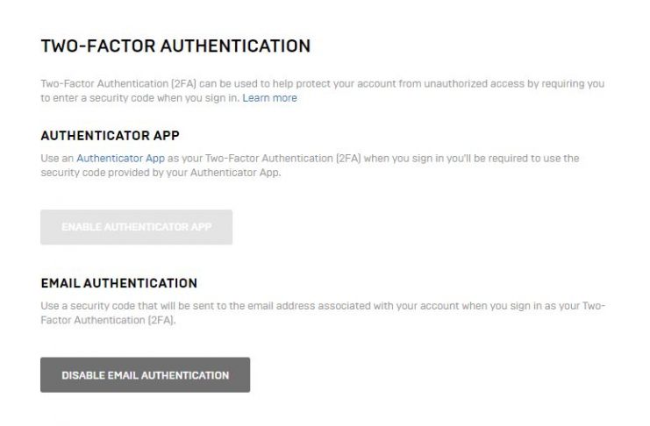Follow the blue Authenticator App link
The width and height of the screenshot is (650, 426).
(121, 159)
